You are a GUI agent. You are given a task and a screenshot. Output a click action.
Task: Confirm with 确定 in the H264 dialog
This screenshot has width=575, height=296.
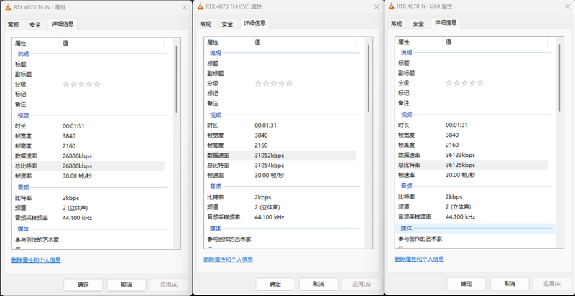click(x=466, y=285)
